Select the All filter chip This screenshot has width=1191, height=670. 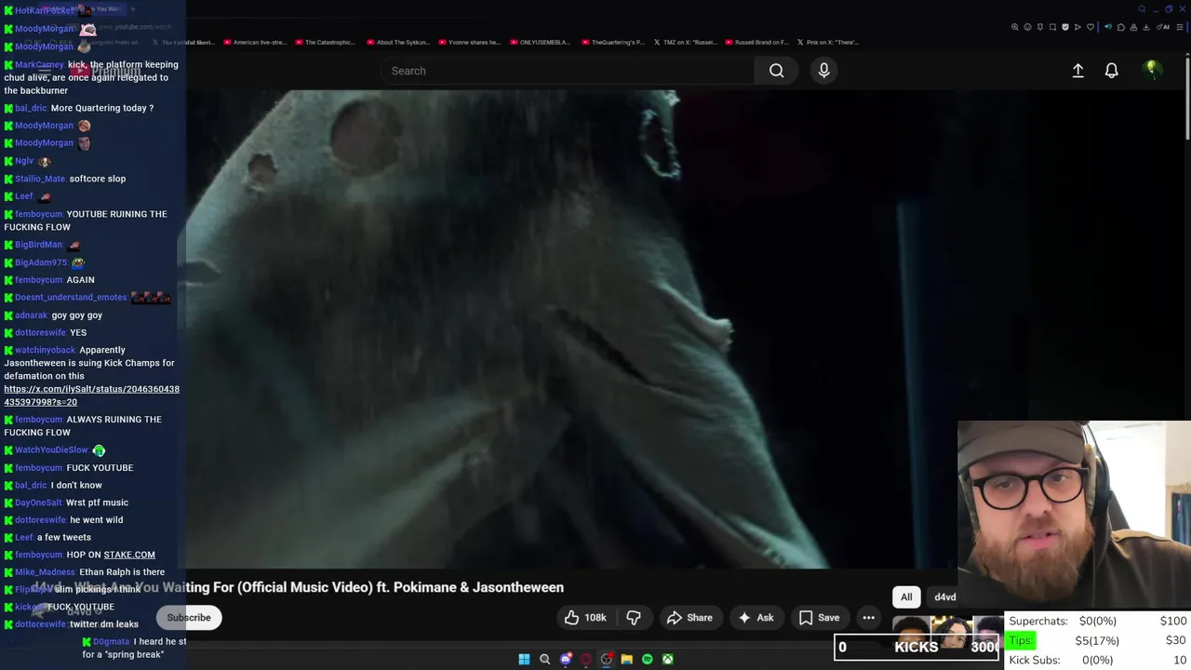[906, 597]
